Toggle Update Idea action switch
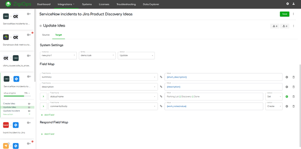 click(x=29, y=107)
